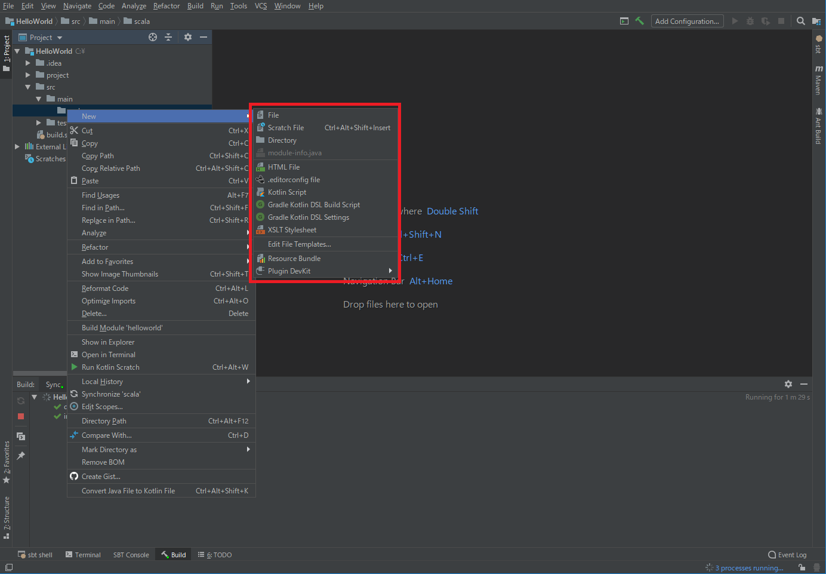Open the SBT Console tab
Image resolution: width=826 pixels, height=574 pixels.
pyautogui.click(x=131, y=555)
